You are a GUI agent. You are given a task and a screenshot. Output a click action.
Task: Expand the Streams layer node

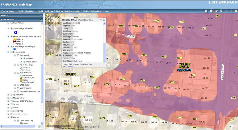(x=21, y=58)
